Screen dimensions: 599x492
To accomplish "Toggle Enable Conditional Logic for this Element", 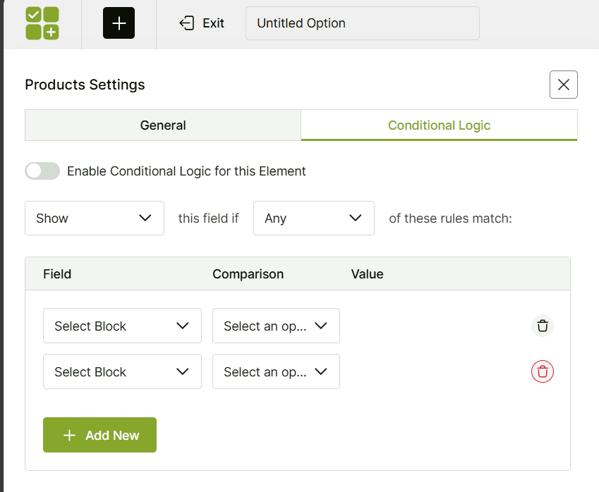I will click(x=42, y=171).
